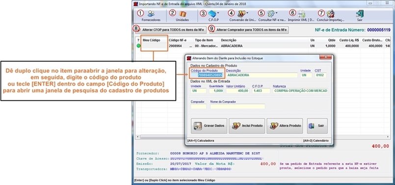
Task: Select the ABRACADEIRA row in item grid
Action: [263, 46]
